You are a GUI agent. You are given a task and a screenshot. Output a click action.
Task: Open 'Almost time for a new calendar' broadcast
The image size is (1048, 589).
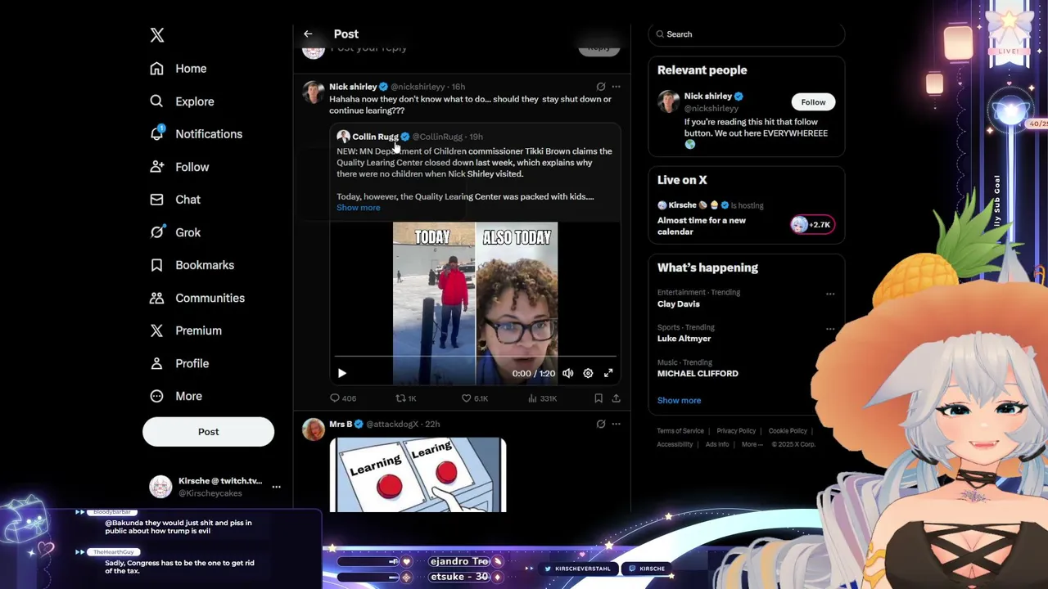pyautogui.click(x=702, y=226)
